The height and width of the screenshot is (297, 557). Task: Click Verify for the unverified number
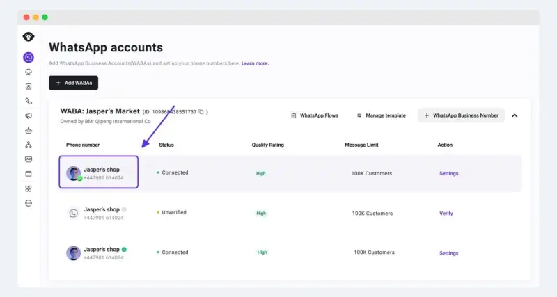pos(446,214)
